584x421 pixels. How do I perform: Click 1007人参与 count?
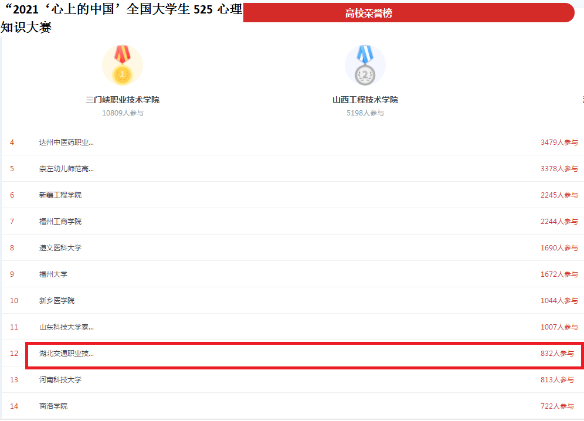pyautogui.click(x=559, y=327)
